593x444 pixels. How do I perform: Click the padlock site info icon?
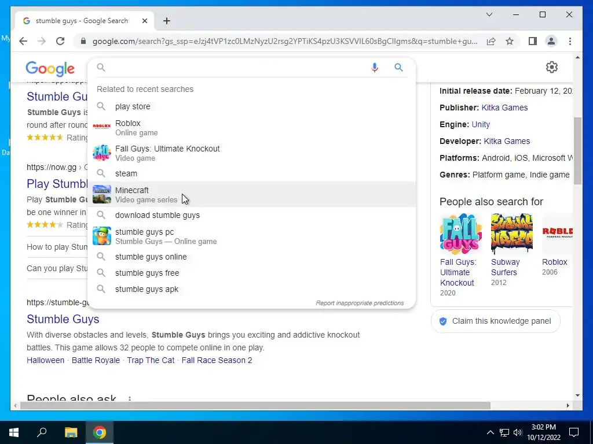coord(83,41)
